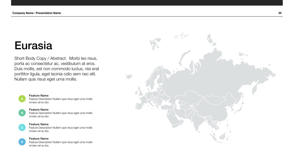Click the page number 25
294x165 pixels.
(x=280, y=13)
